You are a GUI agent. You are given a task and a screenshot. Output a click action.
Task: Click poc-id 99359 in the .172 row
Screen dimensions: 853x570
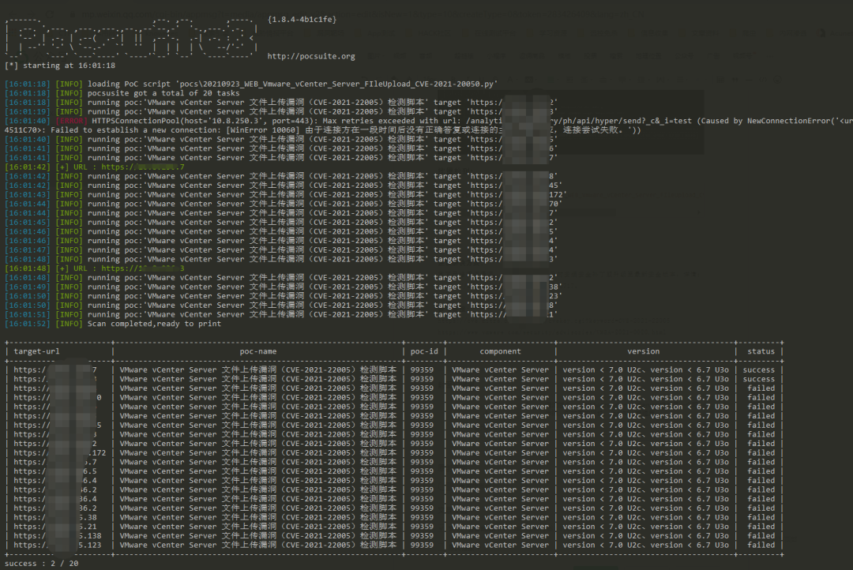click(422, 453)
